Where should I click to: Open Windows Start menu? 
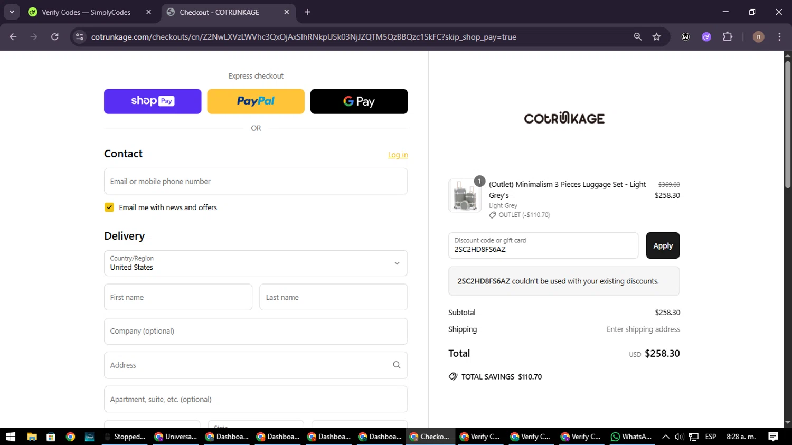click(11, 437)
